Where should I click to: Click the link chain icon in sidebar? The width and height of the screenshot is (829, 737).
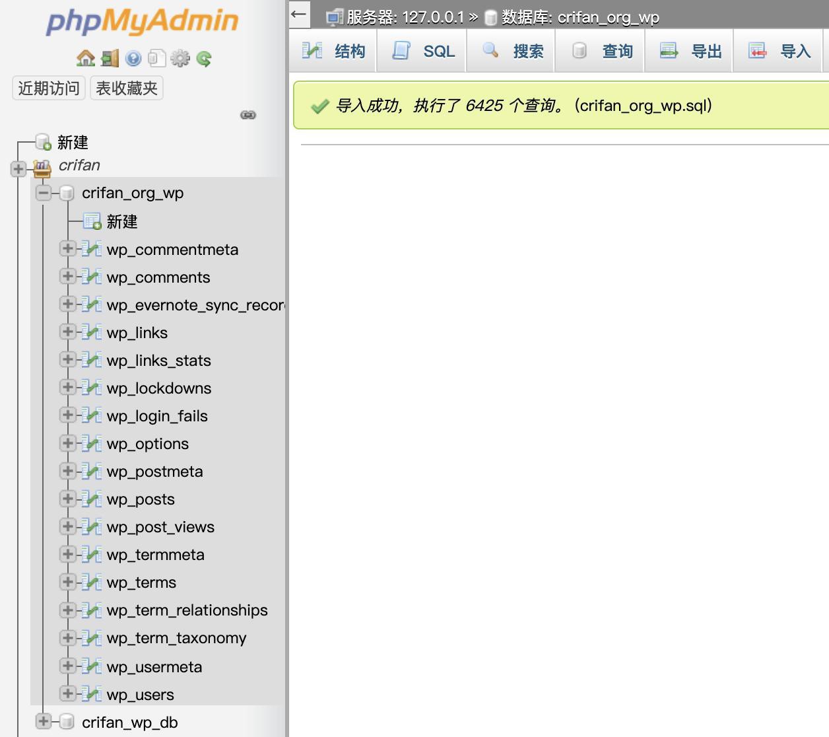tap(248, 115)
